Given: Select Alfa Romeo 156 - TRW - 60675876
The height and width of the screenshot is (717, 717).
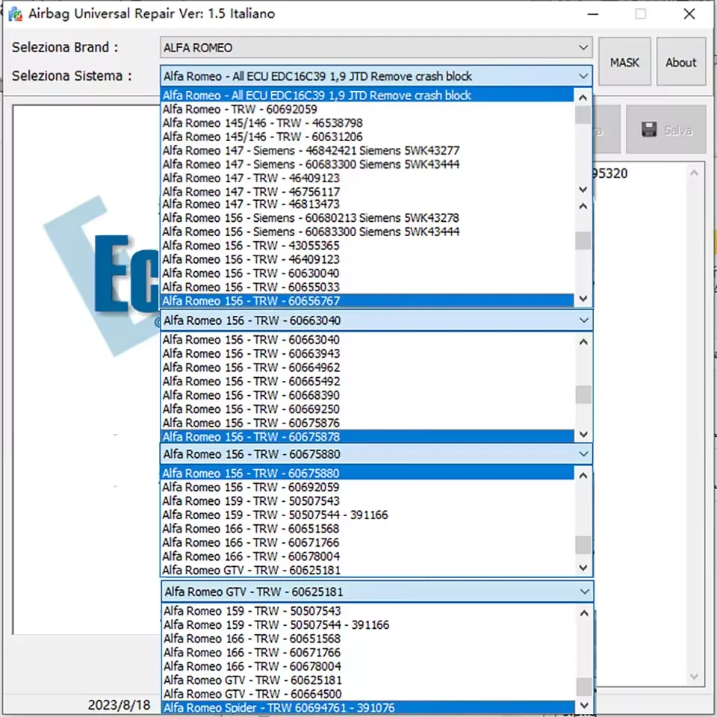Looking at the screenshot, I should click(367, 423).
